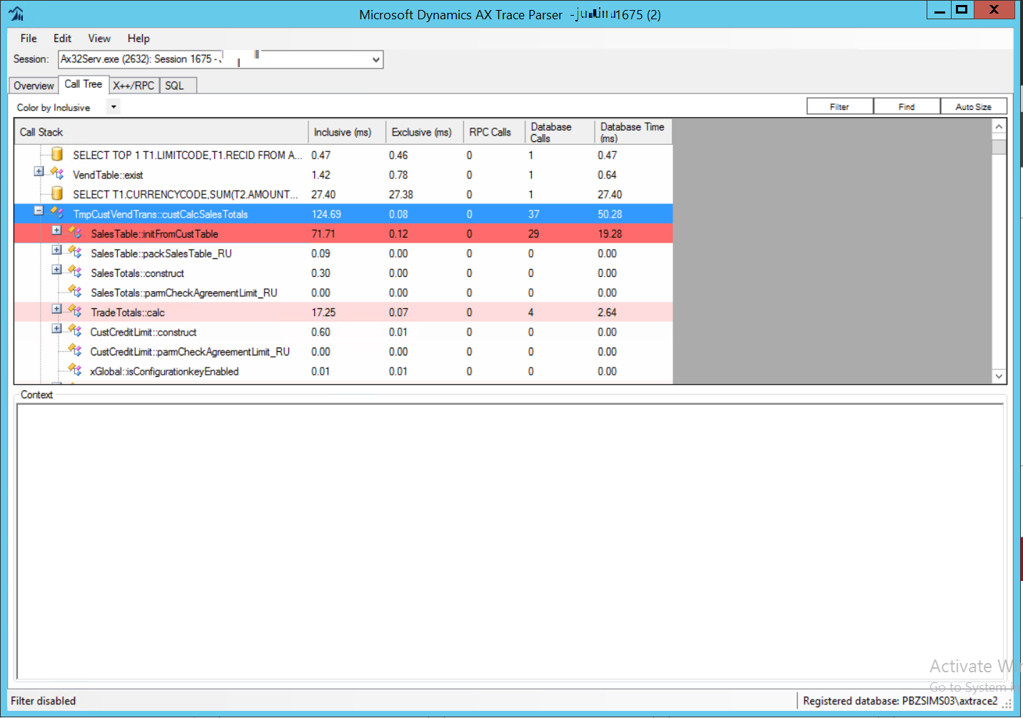Viewport: 1023px width, 718px height.
Task: Open the Help menu
Action: [138, 39]
